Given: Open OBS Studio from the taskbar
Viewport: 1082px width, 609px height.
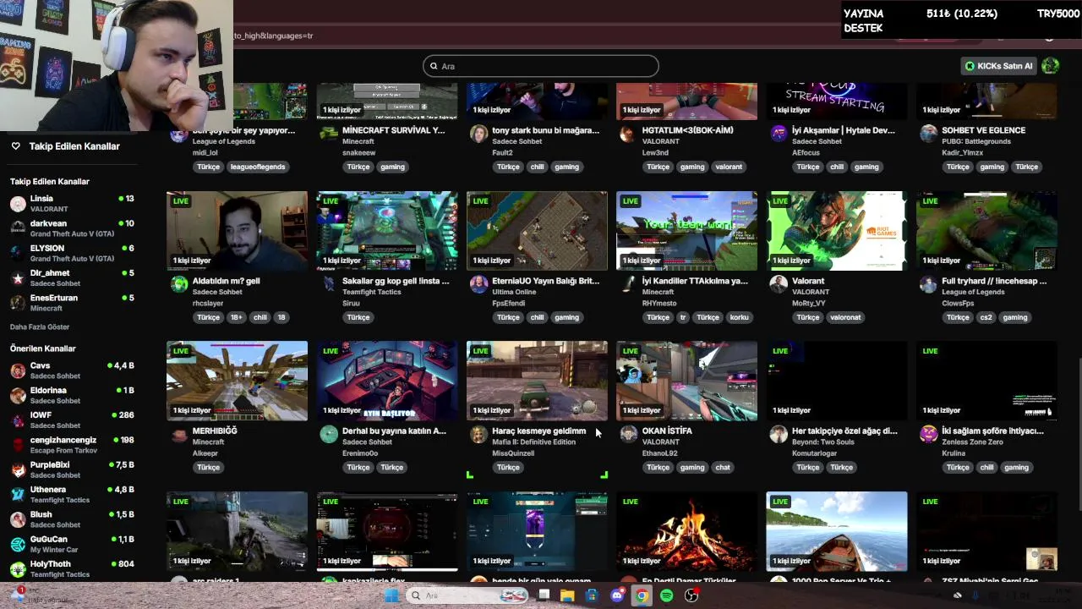Looking at the screenshot, I should point(691,595).
